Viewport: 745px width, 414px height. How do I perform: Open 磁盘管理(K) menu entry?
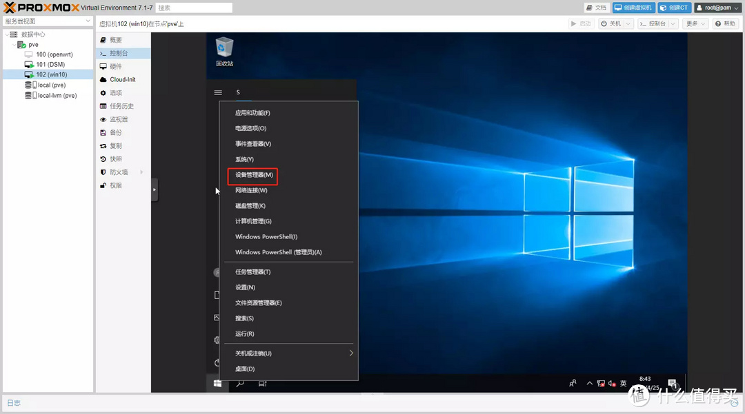click(250, 206)
